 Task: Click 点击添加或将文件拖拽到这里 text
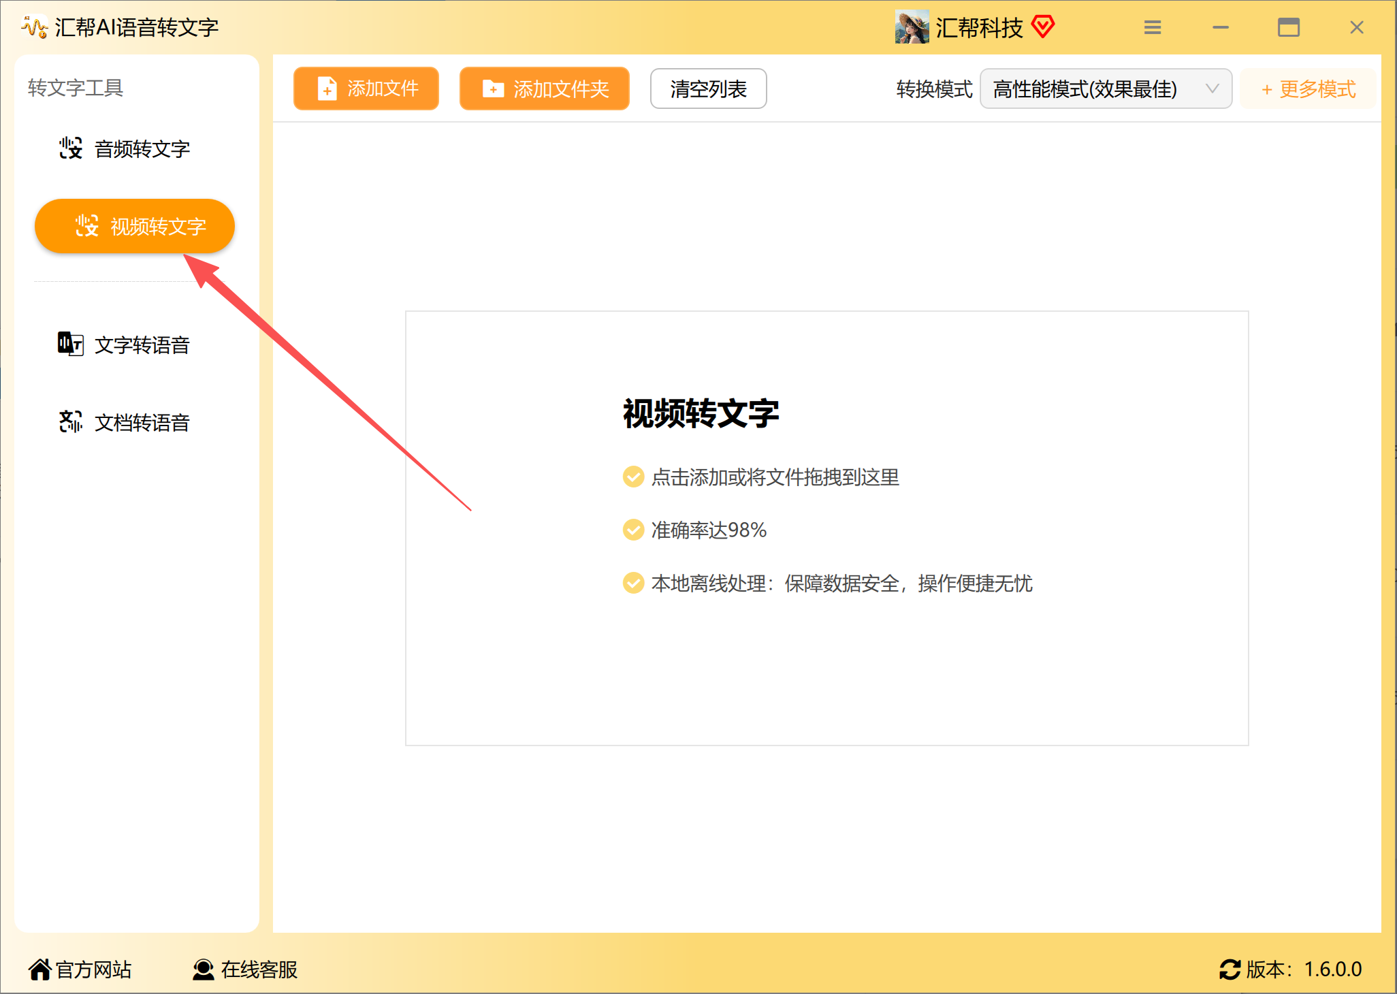point(775,477)
